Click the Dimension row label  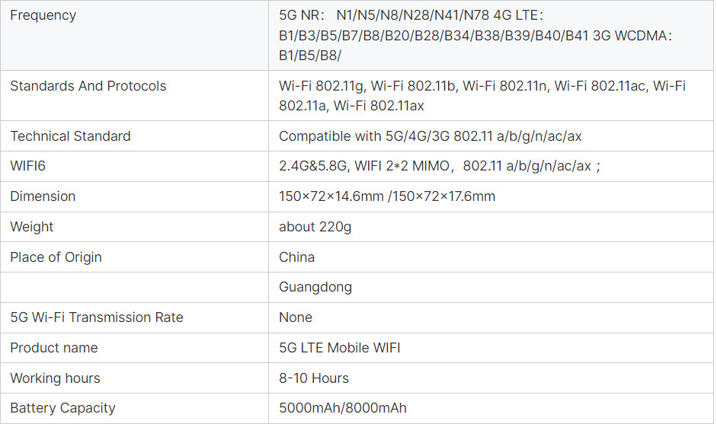tap(43, 196)
